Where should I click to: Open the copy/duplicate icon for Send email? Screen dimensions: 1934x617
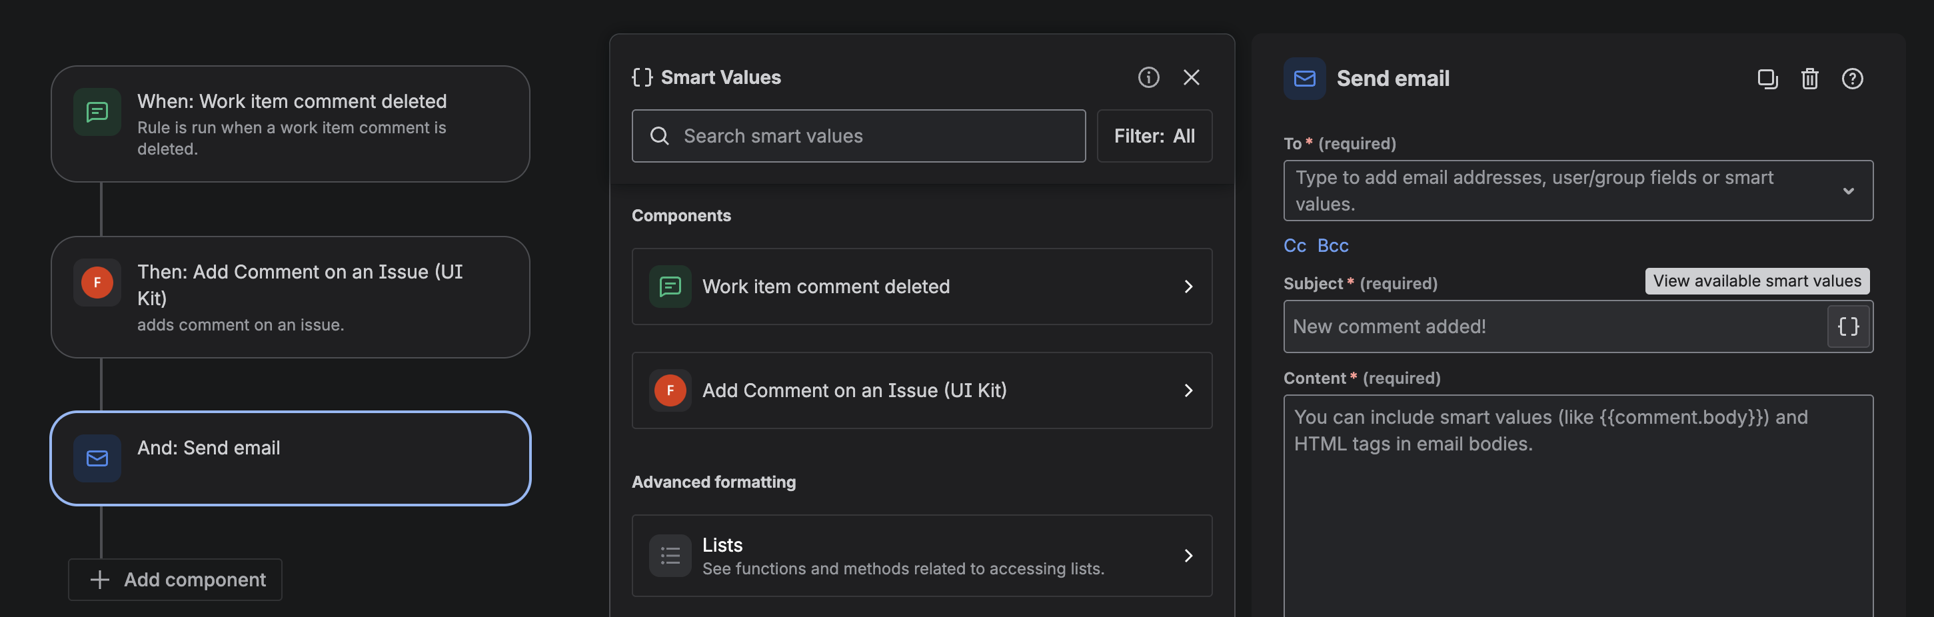click(x=1767, y=79)
